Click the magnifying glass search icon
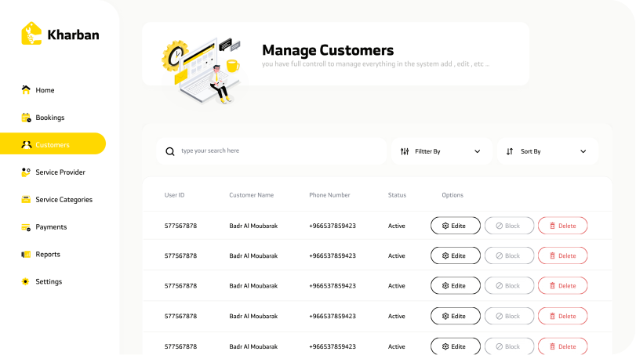Image resolution: width=636 pixels, height=355 pixels. 170,151
